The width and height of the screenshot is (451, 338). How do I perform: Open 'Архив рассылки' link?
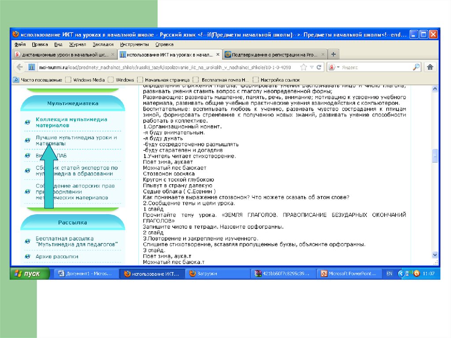(57, 256)
